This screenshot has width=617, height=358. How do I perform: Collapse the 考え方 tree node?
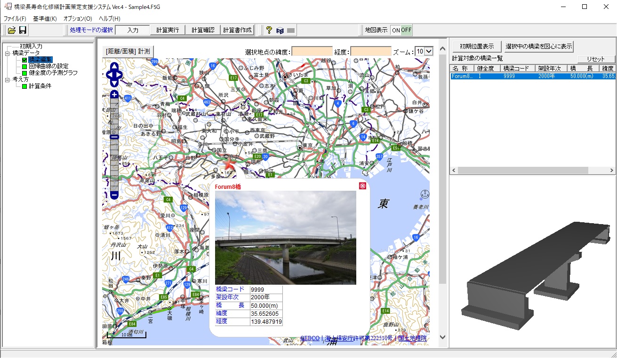[x=8, y=80]
